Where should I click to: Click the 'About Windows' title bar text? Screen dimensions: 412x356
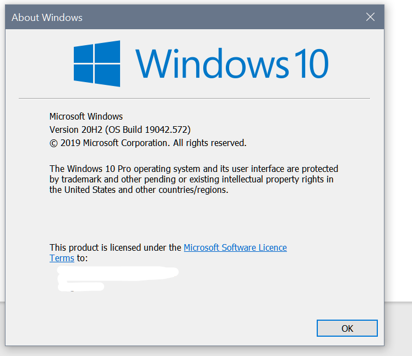(x=47, y=18)
